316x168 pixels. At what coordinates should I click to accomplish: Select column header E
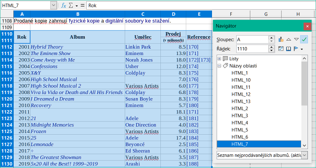tap(199, 14)
